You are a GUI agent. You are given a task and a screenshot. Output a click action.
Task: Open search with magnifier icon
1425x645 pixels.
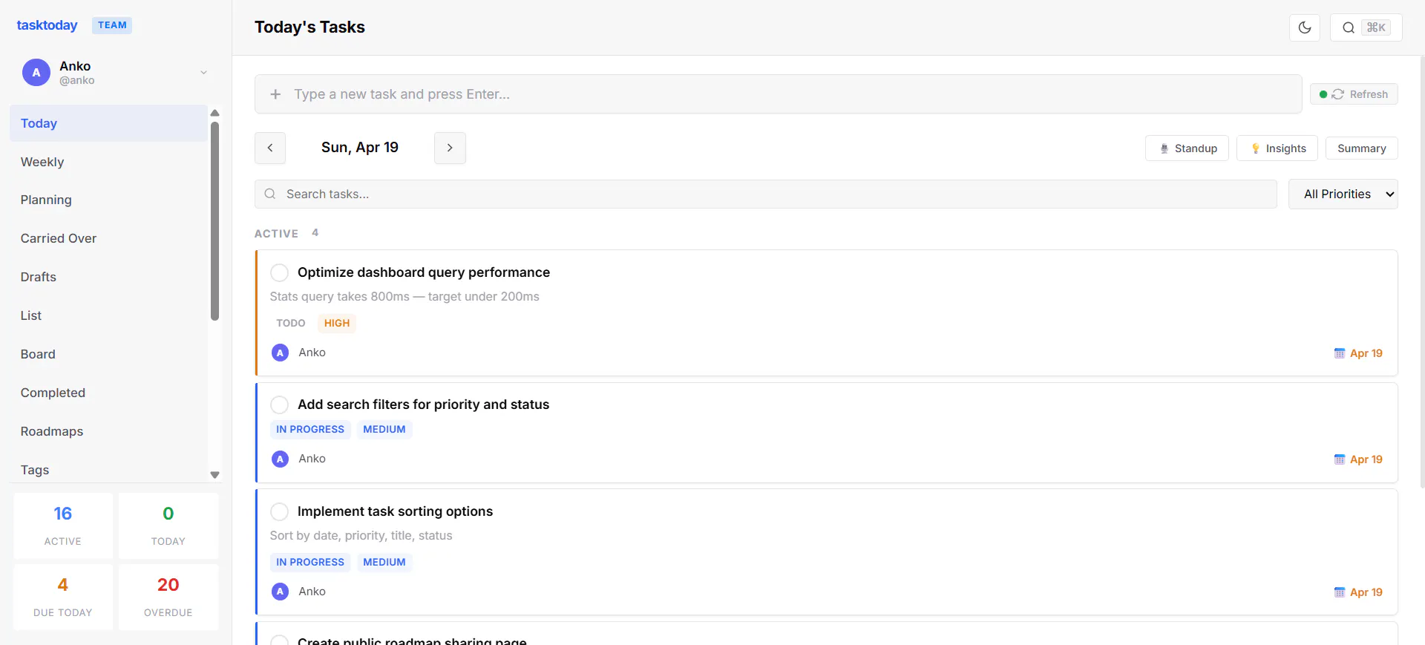coord(1349,27)
